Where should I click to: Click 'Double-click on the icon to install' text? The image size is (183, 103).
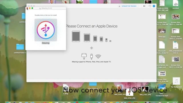click(x=46, y=15)
